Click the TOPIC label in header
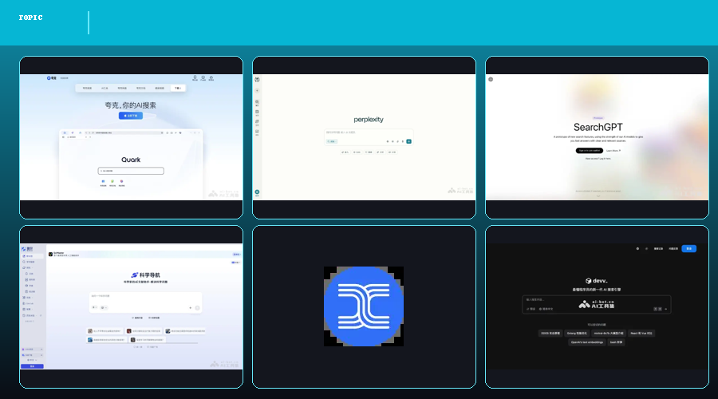Screen dimensions: 718x399 click(30, 18)
